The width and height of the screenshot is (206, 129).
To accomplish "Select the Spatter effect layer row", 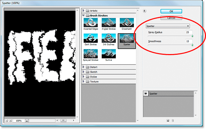I will [168, 94].
